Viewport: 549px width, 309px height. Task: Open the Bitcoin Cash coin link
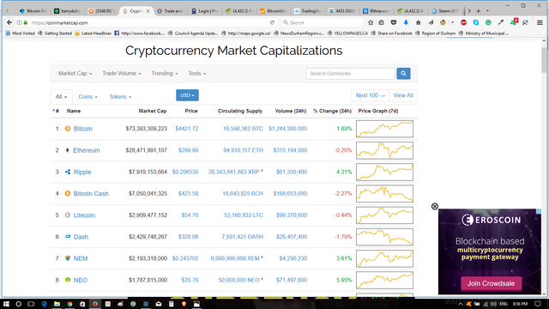pos(91,193)
